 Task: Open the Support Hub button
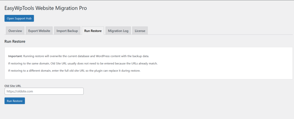pos(19,19)
